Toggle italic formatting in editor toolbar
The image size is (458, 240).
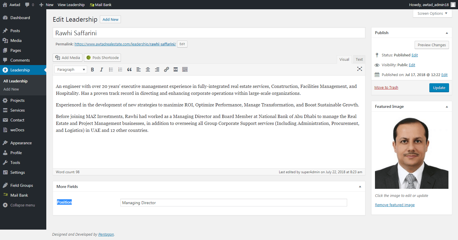pyautogui.click(x=102, y=69)
